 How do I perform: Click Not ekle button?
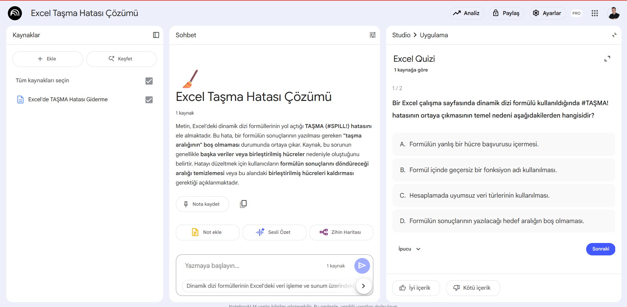(208, 232)
